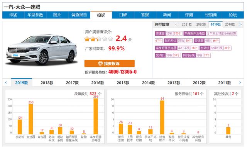The height and width of the screenshot is (148, 247).
Task: Select the 2018款 model year tab
Action: tap(47, 83)
